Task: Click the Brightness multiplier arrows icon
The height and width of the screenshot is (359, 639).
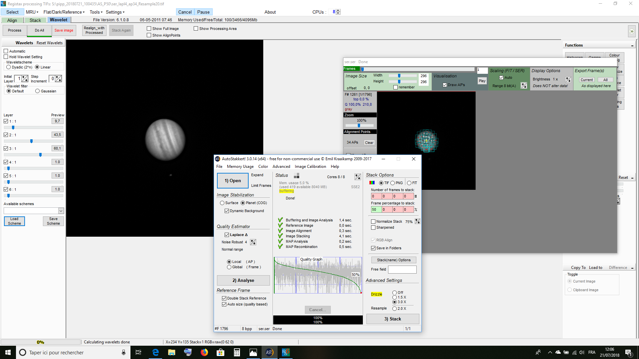Action: (x=568, y=79)
